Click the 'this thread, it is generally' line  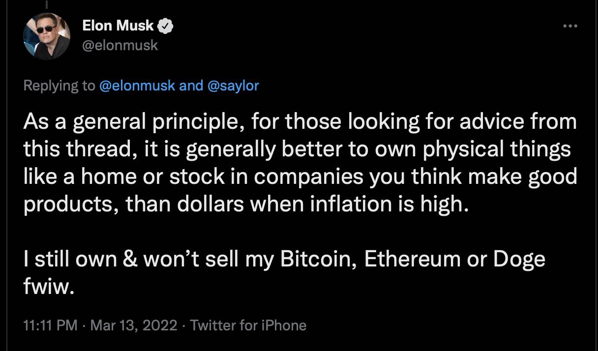click(x=297, y=149)
